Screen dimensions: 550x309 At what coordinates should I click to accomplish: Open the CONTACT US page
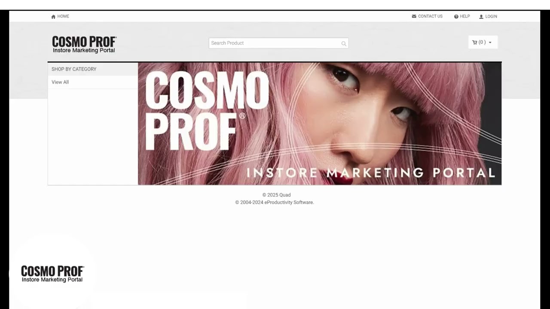pyautogui.click(x=430, y=16)
